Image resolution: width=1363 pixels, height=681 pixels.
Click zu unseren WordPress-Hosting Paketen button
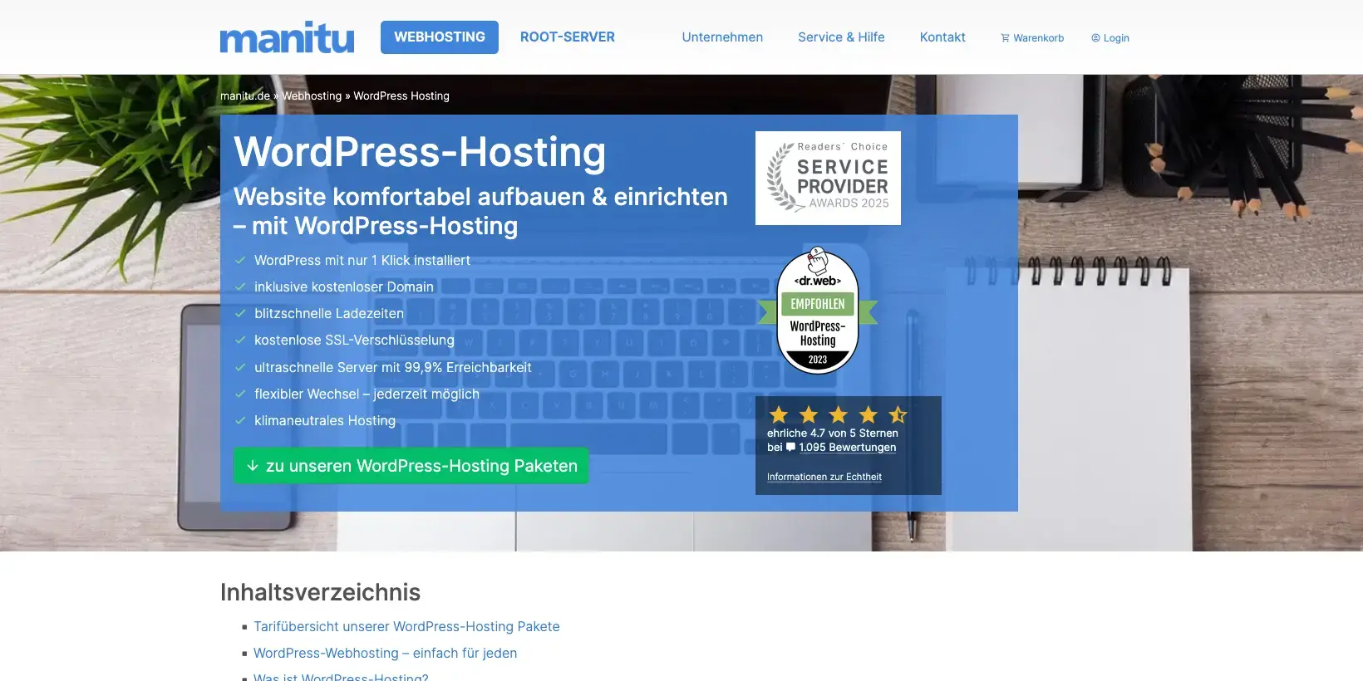point(411,466)
